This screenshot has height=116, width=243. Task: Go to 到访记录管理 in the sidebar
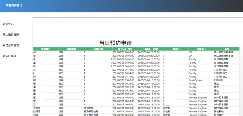(x=11, y=45)
